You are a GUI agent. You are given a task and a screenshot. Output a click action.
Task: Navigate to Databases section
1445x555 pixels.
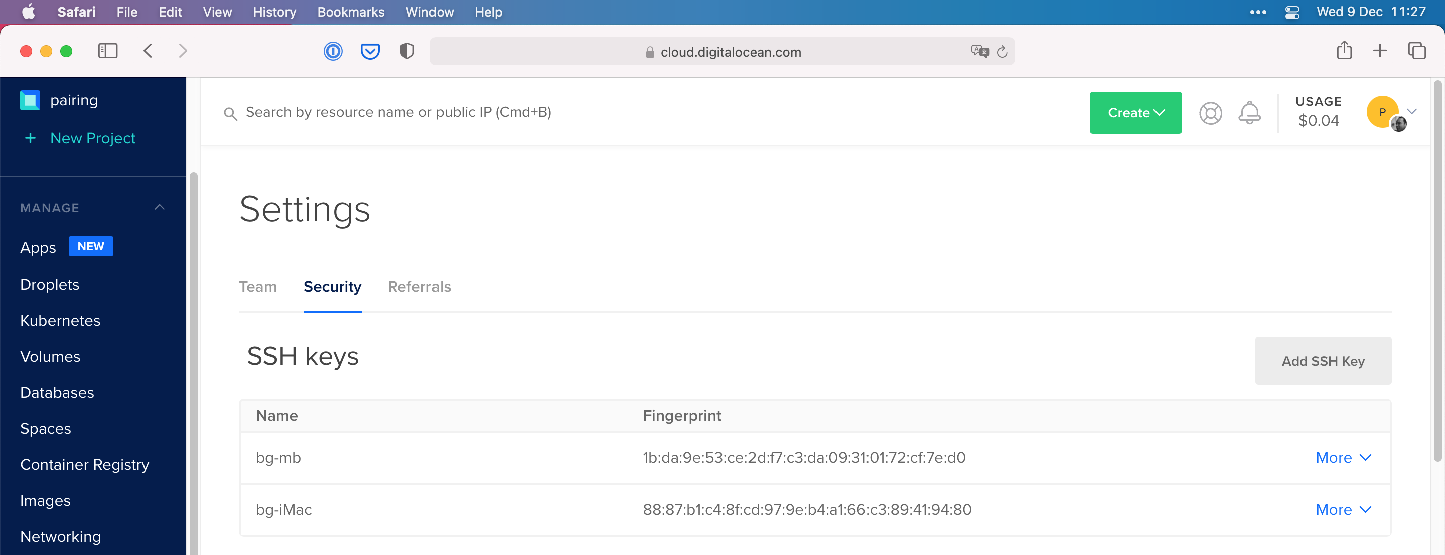click(57, 392)
